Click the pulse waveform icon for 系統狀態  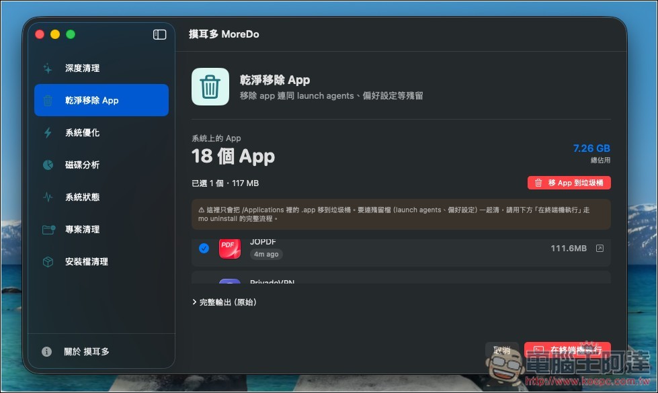click(48, 197)
